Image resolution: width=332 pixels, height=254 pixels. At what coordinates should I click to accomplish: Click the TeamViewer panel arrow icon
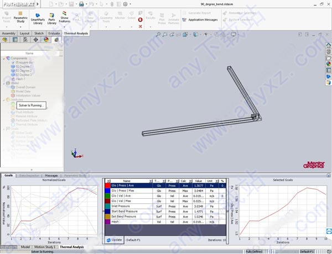329,231
